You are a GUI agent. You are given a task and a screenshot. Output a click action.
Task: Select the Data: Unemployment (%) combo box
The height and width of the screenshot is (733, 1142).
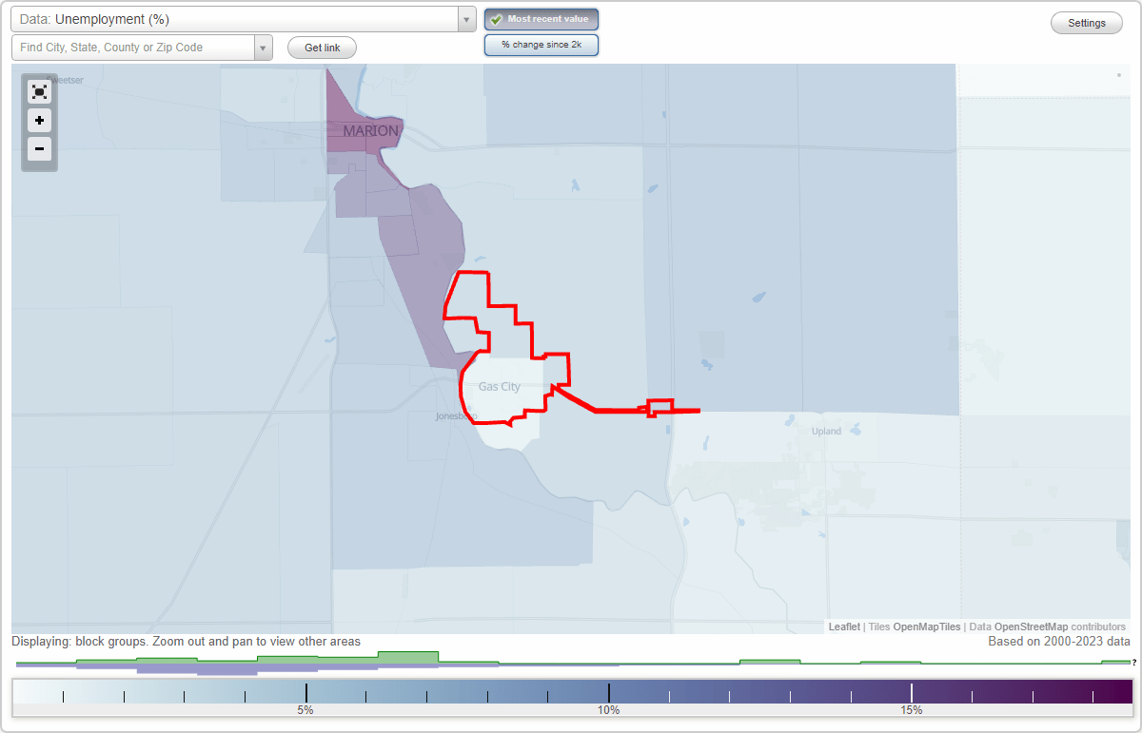(x=244, y=19)
